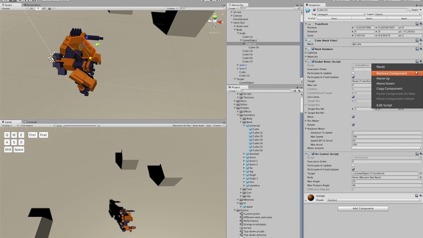Toggle 2D scene view mode
423x238 pixels.
32,9
